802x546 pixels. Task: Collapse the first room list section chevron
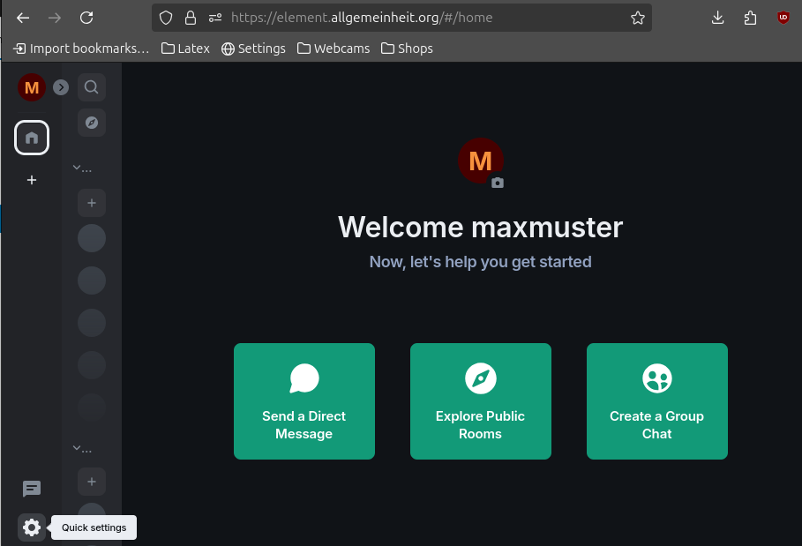[77, 168]
